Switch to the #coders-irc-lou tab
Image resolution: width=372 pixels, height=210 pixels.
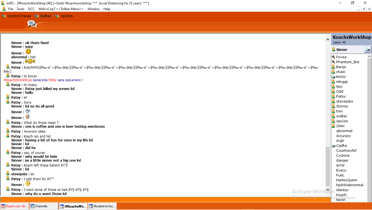tap(103, 206)
